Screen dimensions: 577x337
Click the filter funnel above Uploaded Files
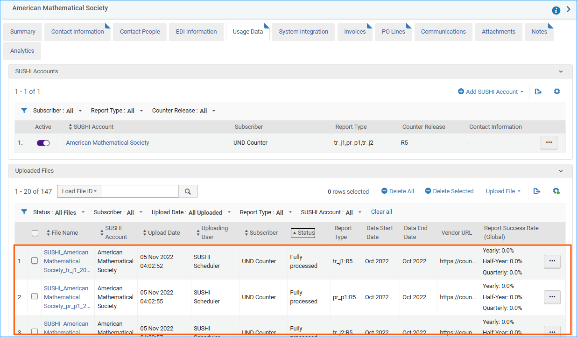(24, 211)
